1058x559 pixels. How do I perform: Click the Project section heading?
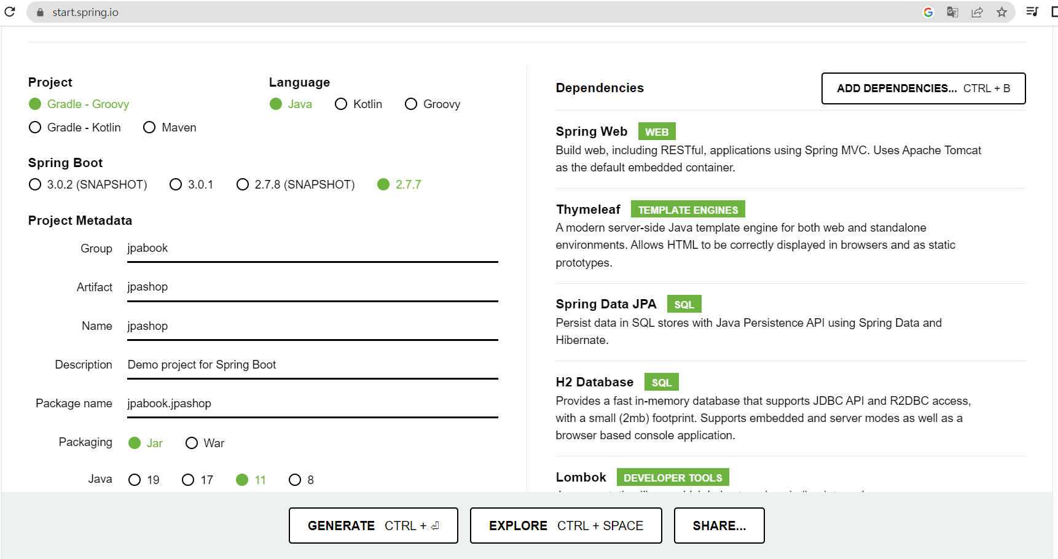click(x=50, y=82)
